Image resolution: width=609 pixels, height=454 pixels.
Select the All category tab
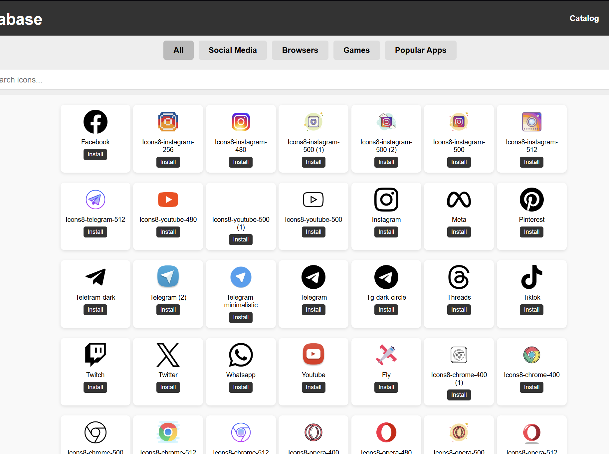(x=178, y=50)
